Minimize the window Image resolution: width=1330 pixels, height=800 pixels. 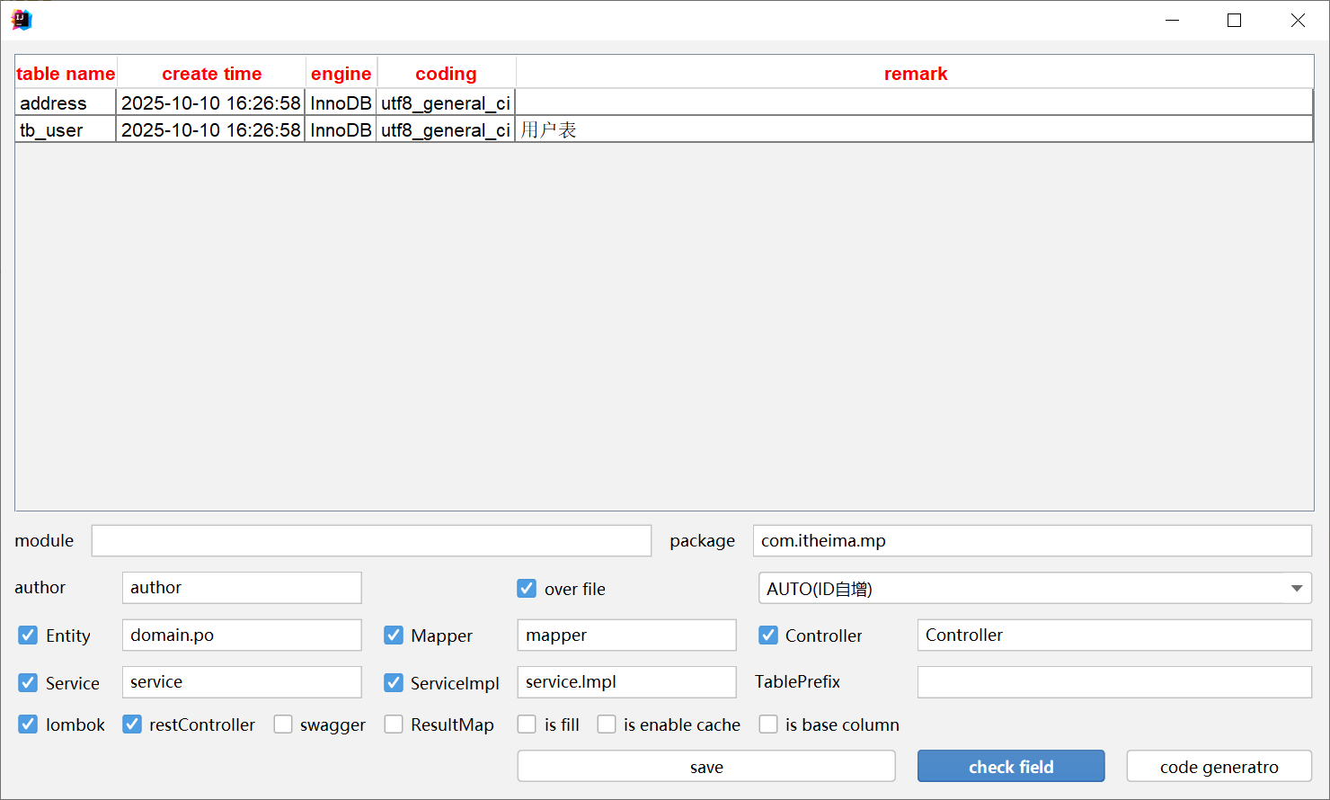click(x=1172, y=20)
